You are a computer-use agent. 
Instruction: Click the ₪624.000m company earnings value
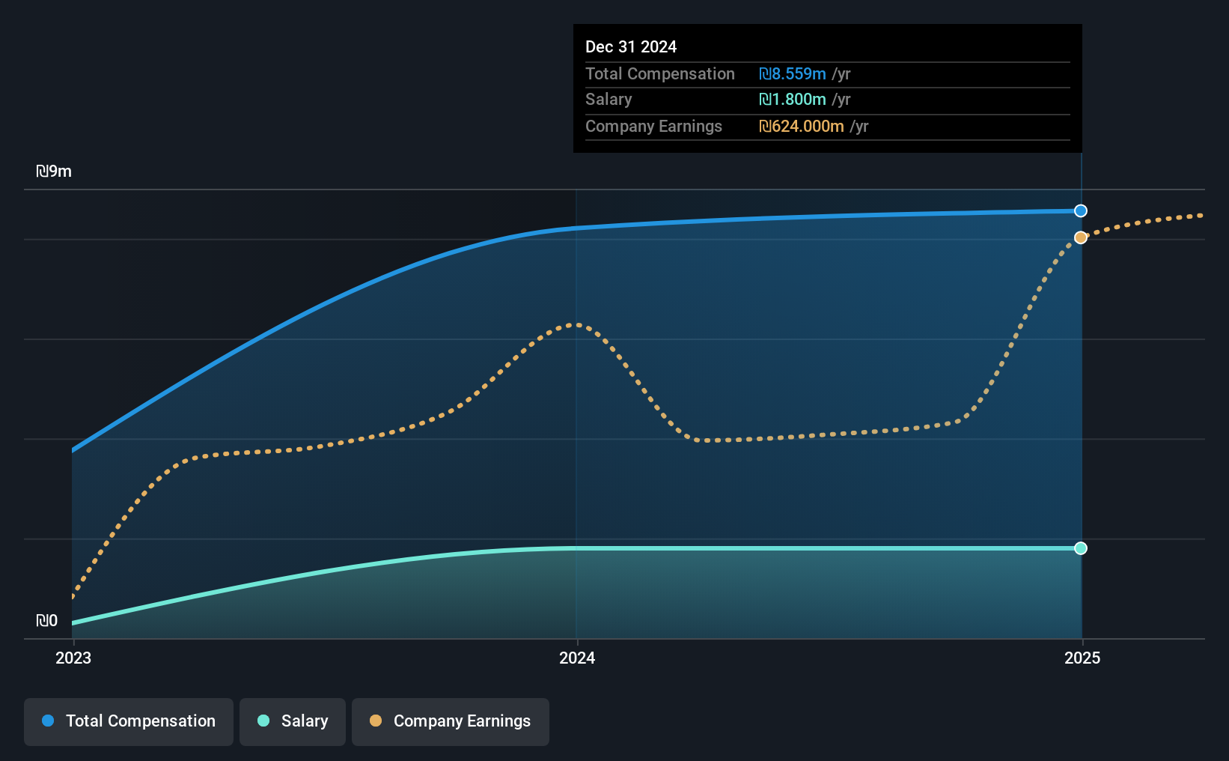click(x=802, y=127)
